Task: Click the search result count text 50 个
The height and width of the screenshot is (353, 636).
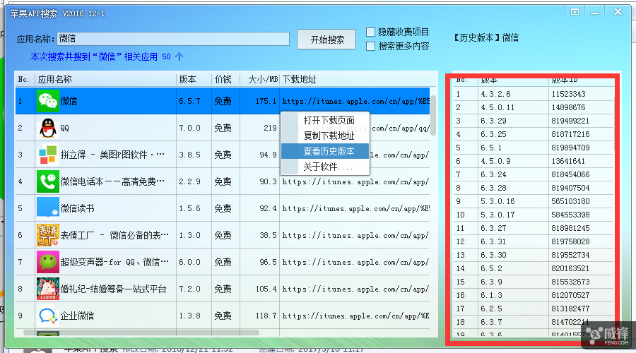Action: pos(172,56)
